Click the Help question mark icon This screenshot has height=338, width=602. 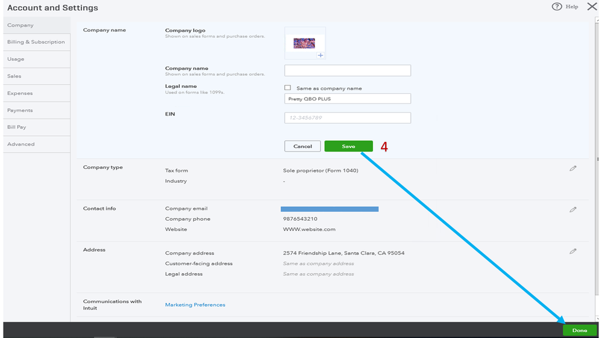[557, 7]
